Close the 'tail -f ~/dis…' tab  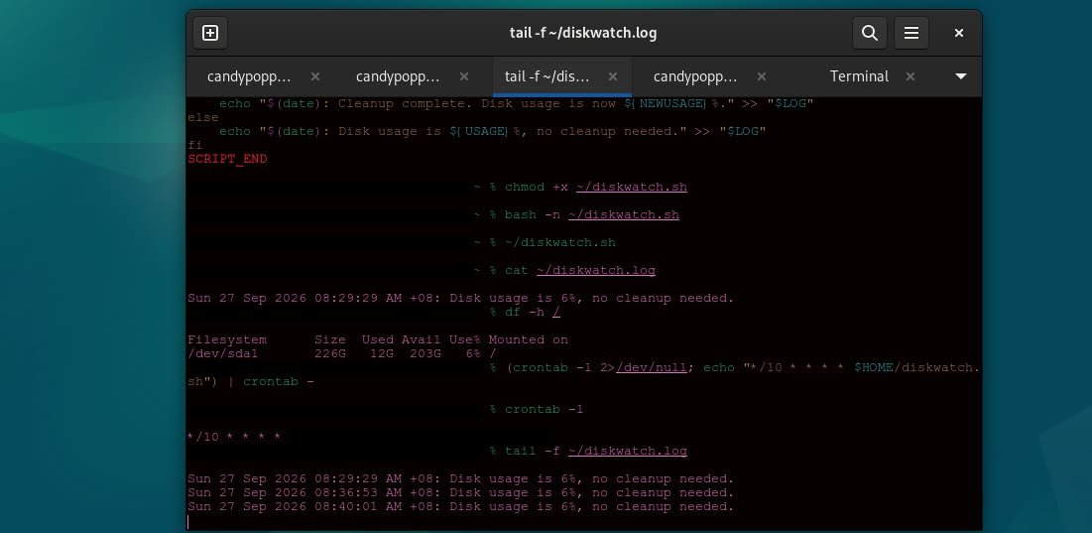(613, 76)
